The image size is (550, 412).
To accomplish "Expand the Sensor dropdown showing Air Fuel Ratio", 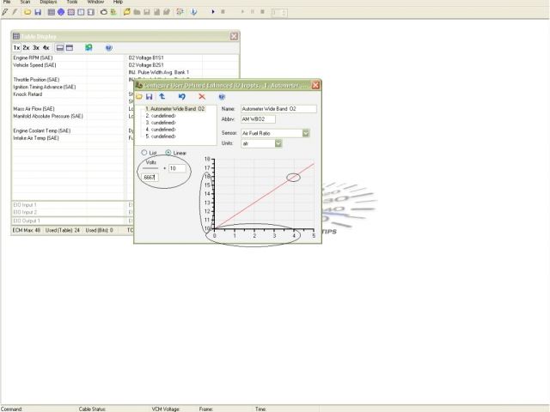I will click(x=305, y=133).
